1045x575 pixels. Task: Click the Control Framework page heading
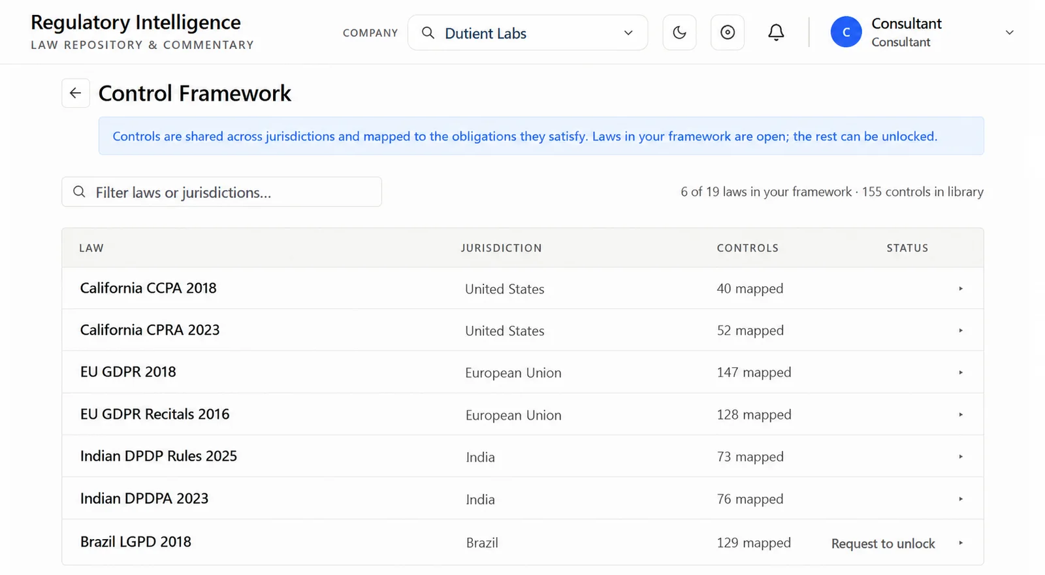coord(195,93)
